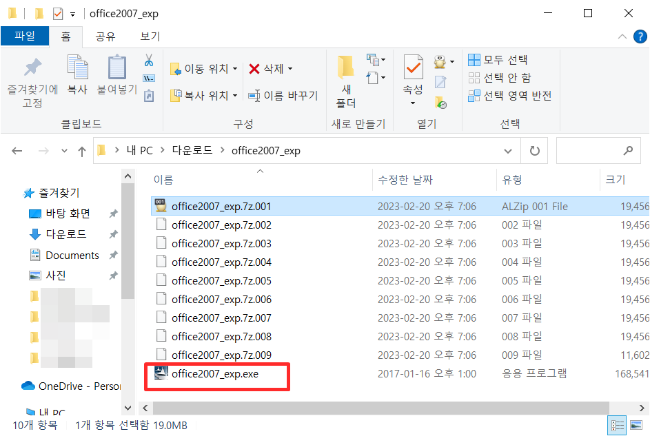
Task: Click the 내 PC breadcrumb in address bar
Action: pyautogui.click(x=140, y=150)
